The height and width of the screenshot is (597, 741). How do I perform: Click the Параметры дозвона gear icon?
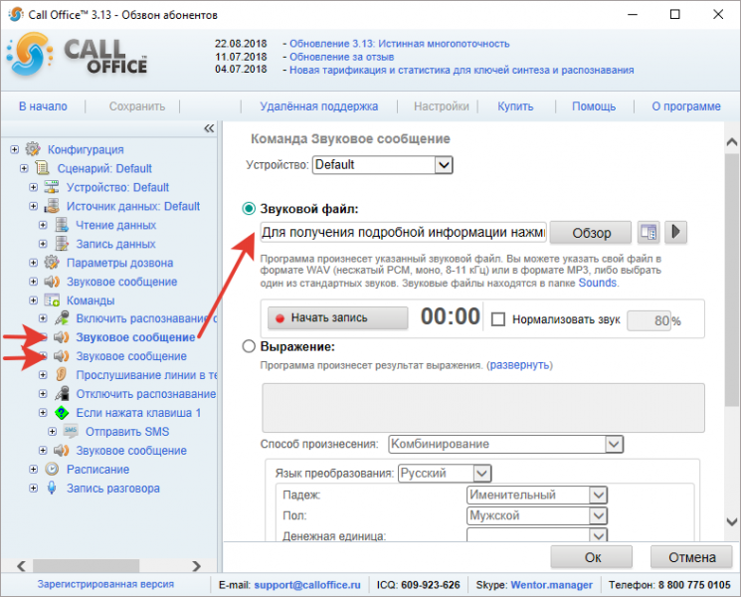click(52, 262)
